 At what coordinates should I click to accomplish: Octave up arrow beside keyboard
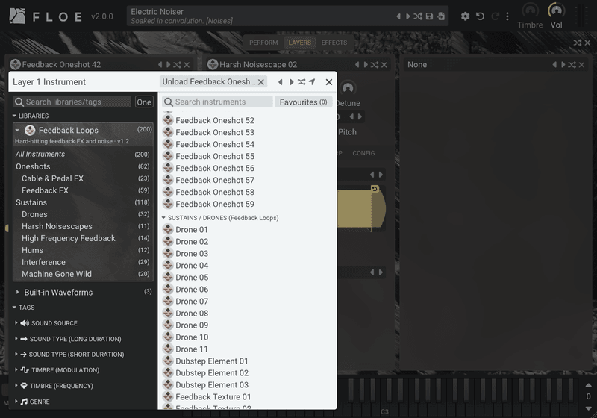tap(588, 386)
